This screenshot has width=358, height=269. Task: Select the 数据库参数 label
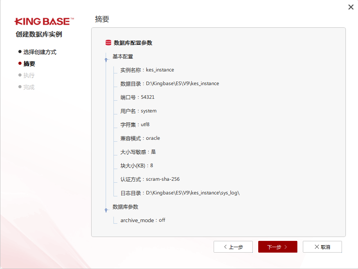pos(125,207)
